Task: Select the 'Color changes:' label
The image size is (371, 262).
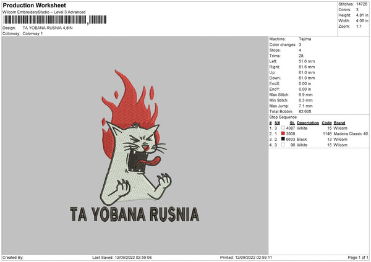Action: [x=283, y=44]
